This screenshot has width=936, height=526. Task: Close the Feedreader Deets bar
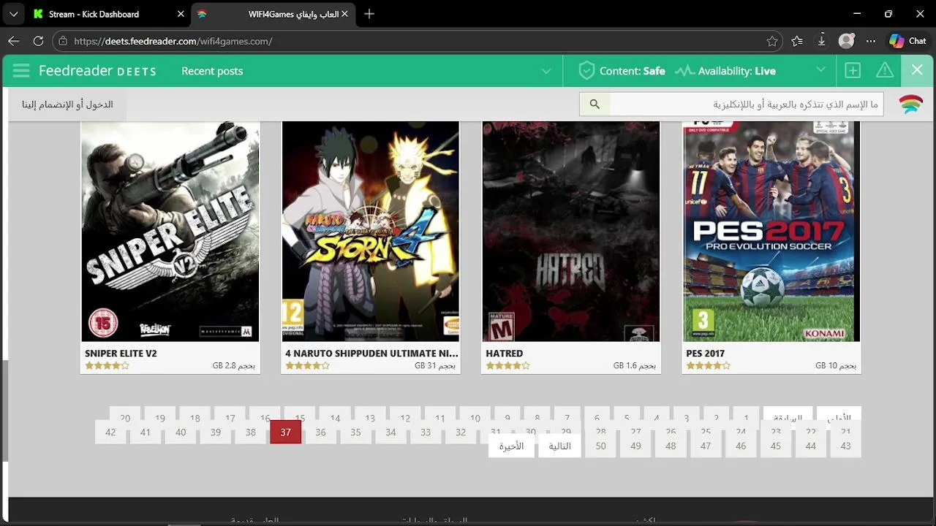point(917,71)
